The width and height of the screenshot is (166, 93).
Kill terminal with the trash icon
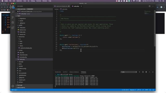pos(146,72)
